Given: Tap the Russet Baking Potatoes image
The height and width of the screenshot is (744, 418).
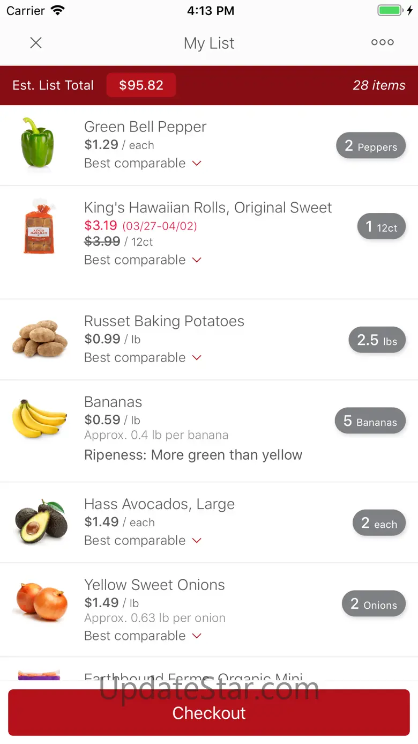Looking at the screenshot, I should pos(40,339).
